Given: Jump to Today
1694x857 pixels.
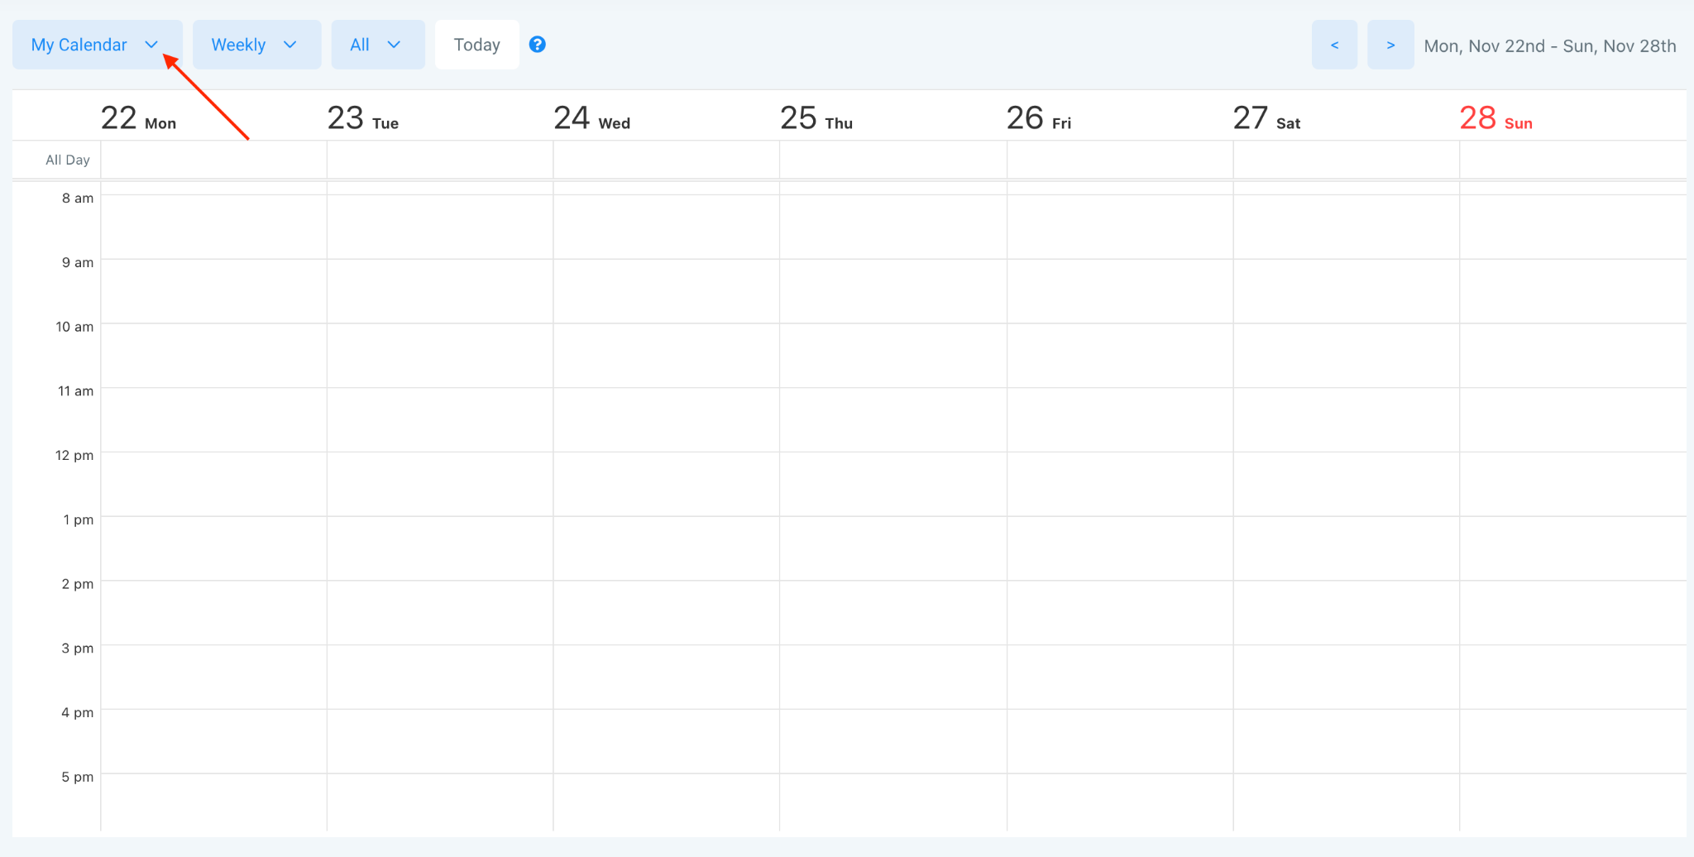Looking at the screenshot, I should 477,45.
